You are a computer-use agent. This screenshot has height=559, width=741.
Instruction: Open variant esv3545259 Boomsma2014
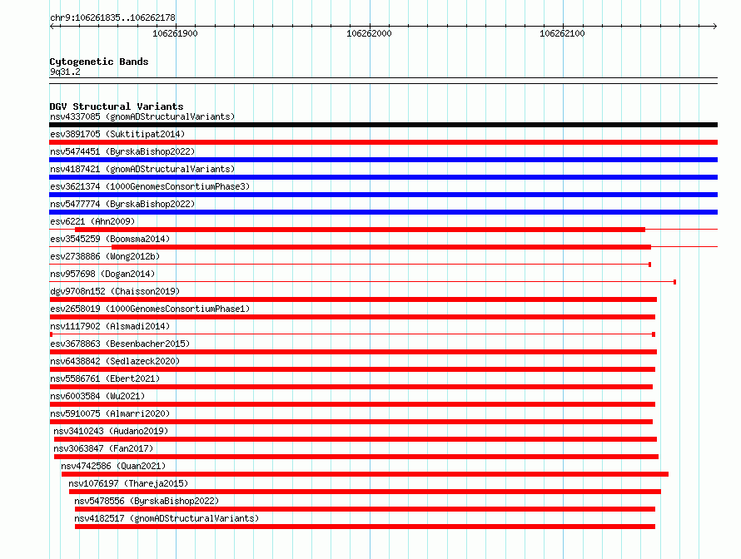(x=110, y=239)
